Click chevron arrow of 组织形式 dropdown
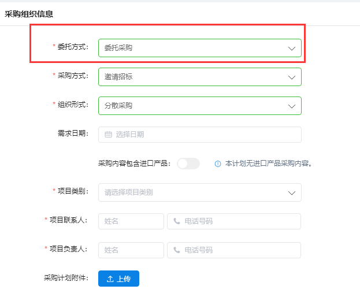 point(292,106)
